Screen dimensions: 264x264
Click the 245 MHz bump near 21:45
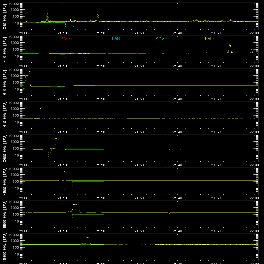(x=196, y=19)
